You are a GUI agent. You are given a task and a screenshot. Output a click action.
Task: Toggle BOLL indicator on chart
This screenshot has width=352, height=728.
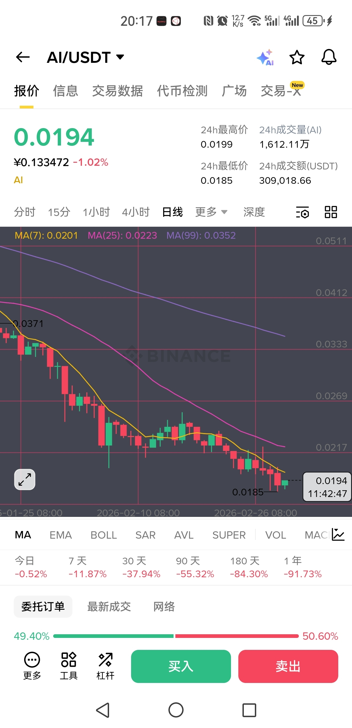pyautogui.click(x=104, y=535)
